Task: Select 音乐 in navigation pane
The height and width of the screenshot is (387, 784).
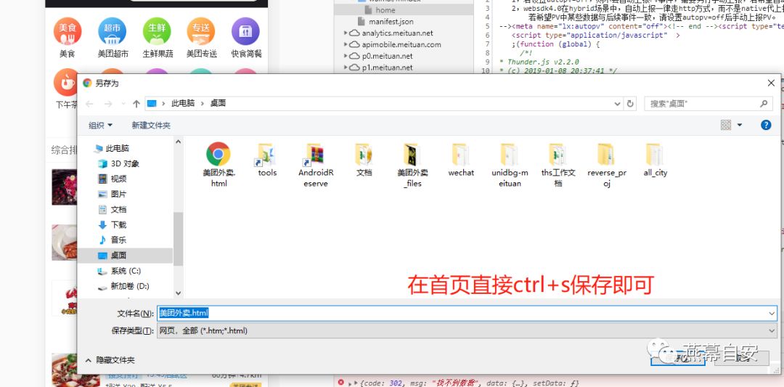Action: click(112, 240)
